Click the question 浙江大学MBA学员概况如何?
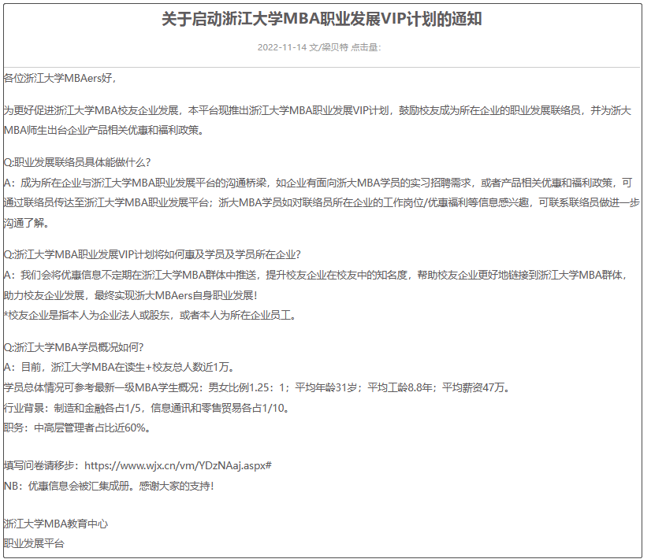Image resolution: width=651 pixels, height=559 pixels. (73, 347)
